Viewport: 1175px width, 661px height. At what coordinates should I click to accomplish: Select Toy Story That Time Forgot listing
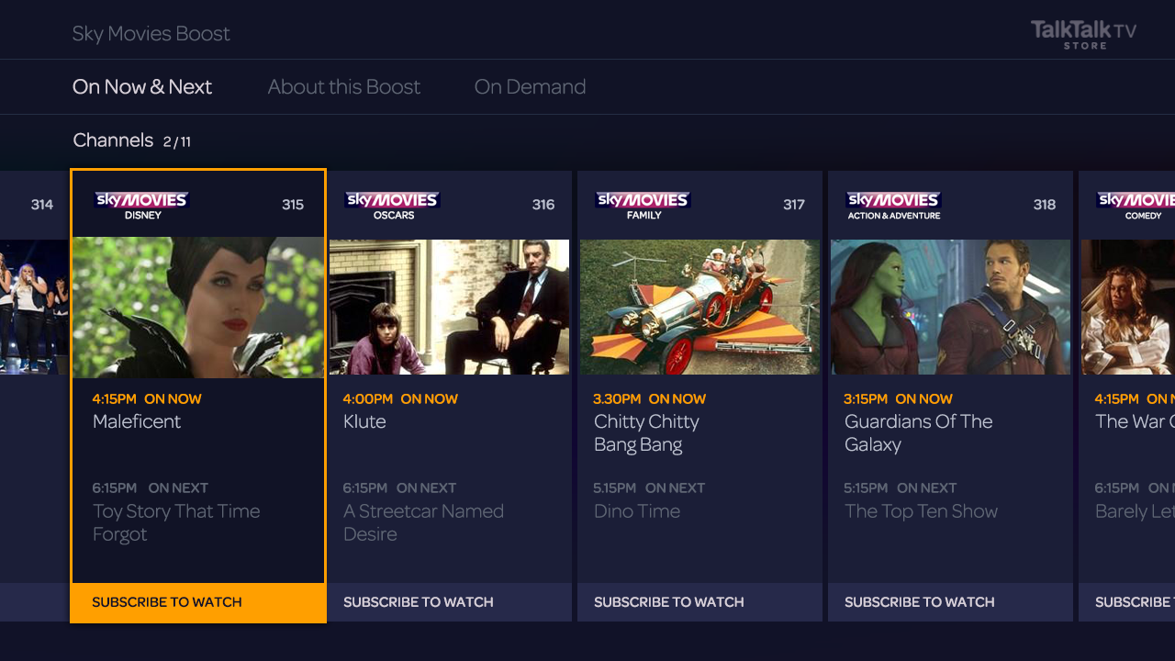click(176, 522)
